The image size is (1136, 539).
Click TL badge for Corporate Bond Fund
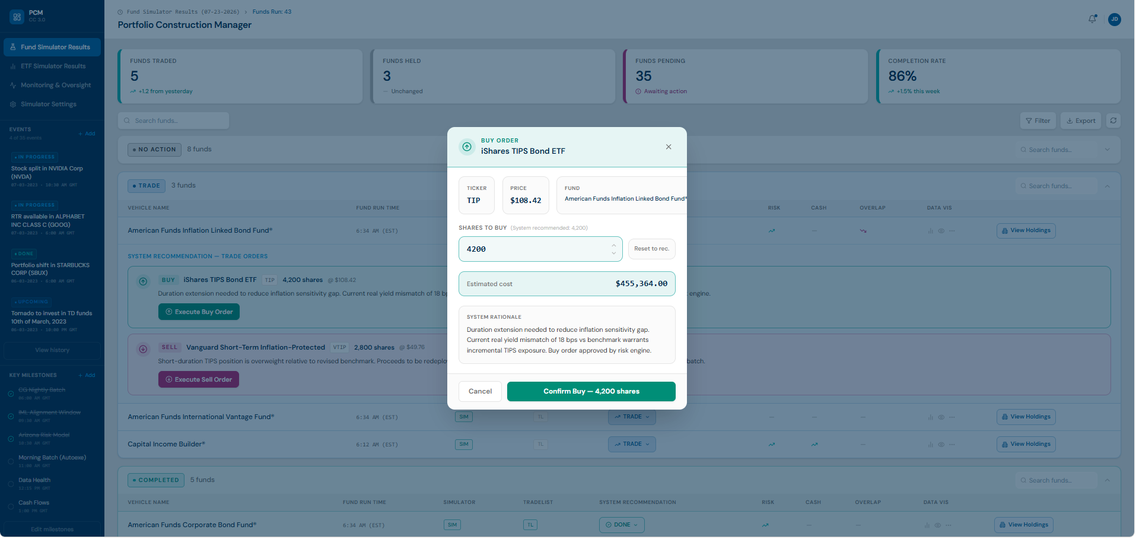click(x=530, y=525)
